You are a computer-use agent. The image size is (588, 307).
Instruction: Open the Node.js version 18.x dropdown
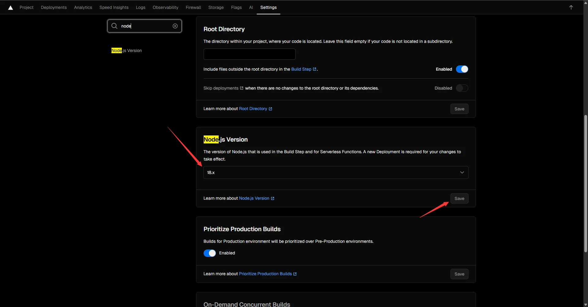click(335, 172)
